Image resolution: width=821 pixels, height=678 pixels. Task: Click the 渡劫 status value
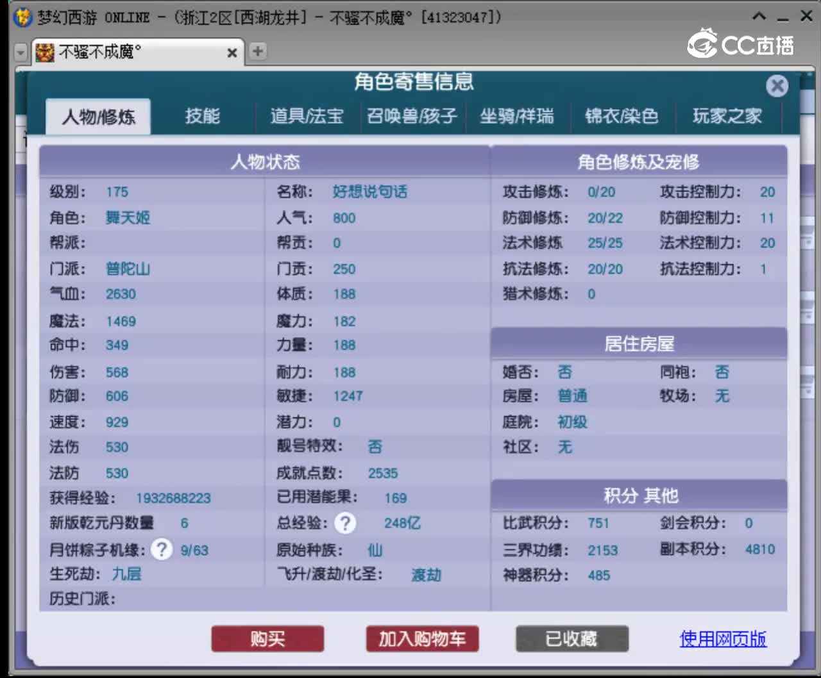(x=427, y=575)
